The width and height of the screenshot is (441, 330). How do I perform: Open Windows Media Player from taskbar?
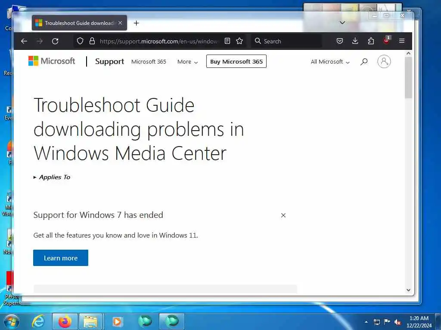(117, 321)
